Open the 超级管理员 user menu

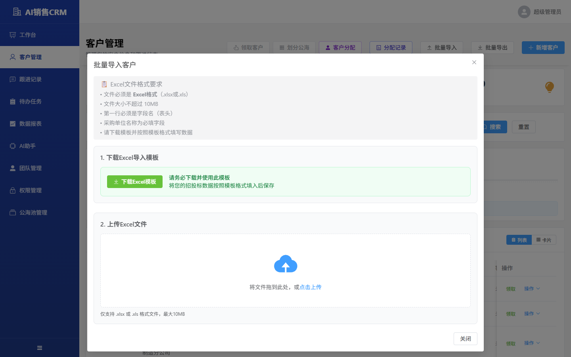tap(540, 12)
